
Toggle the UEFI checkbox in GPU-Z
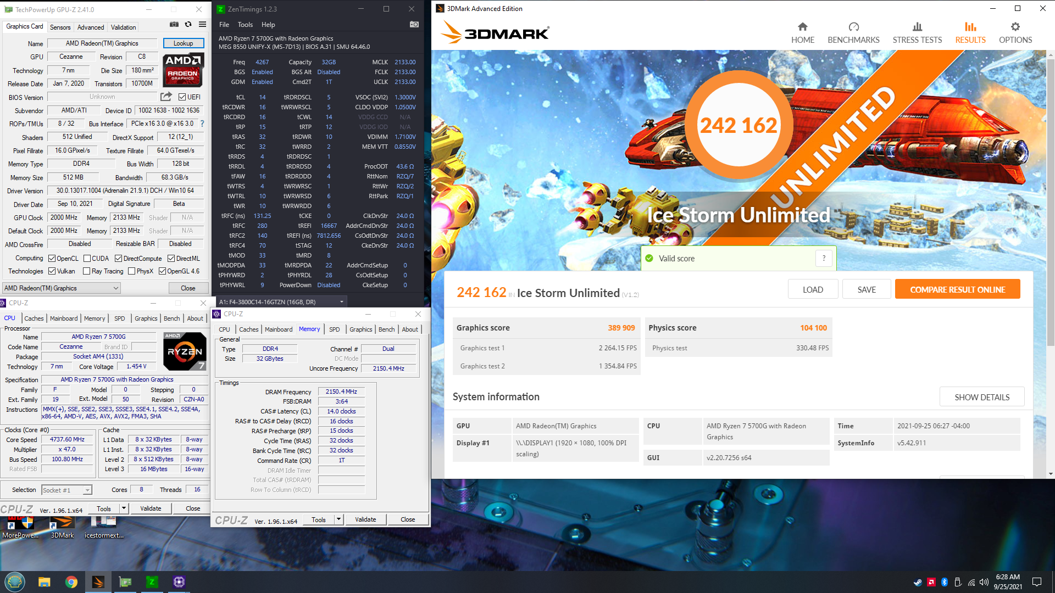tap(182, 97)
